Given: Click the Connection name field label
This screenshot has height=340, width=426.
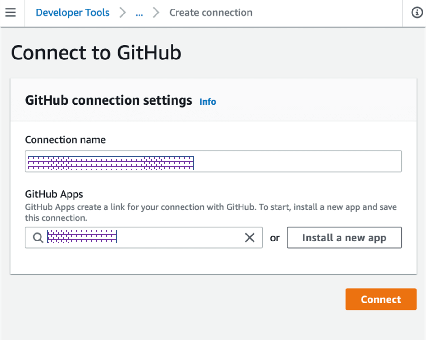Looking at the screenshot, I should pos(65,140).
